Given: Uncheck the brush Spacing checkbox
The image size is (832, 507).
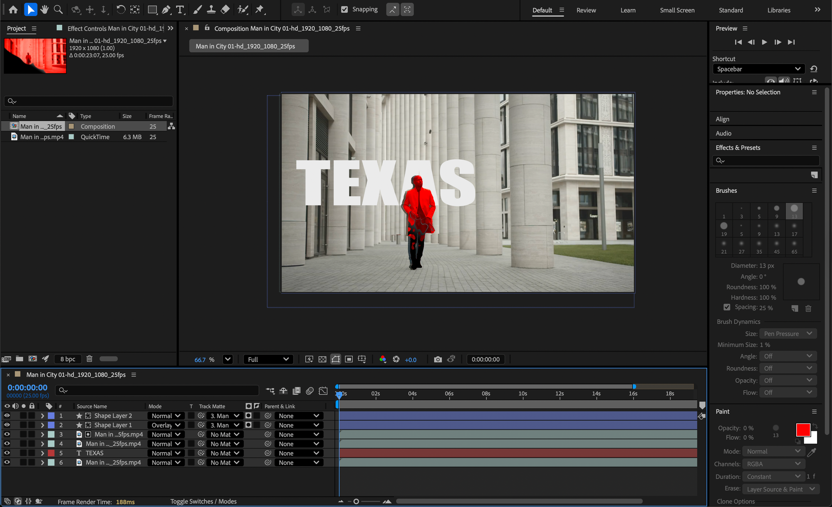Looking at the screenshot, I should [x=727, y=307].
